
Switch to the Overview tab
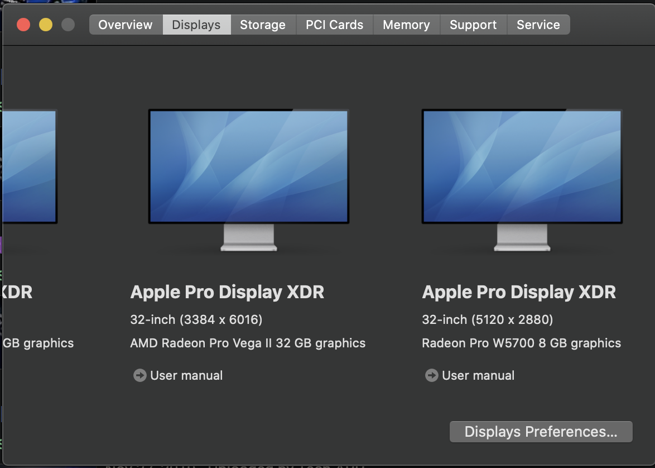(126, 25)
